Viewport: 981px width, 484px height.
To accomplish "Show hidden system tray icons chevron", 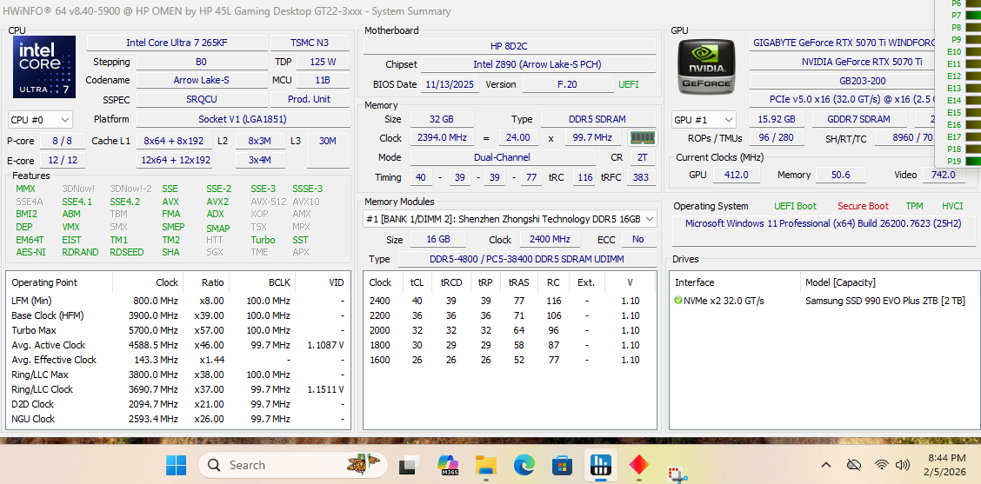I will [x=826, y=465].
